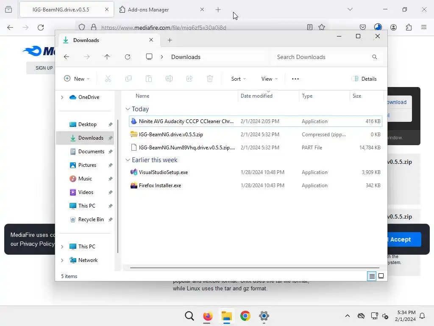Collapse the Earlier this week group
434x326 pixels.
128,160
